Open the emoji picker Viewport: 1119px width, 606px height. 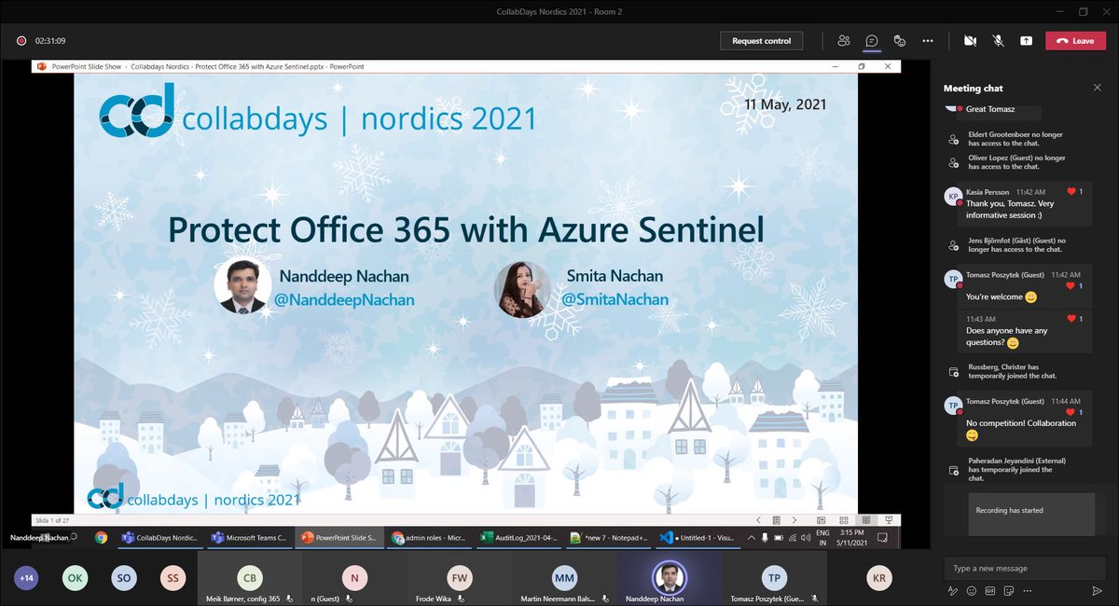click(x=971, y=591)
